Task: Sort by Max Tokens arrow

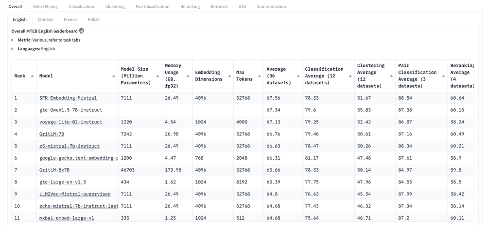Action: [259, 76]
